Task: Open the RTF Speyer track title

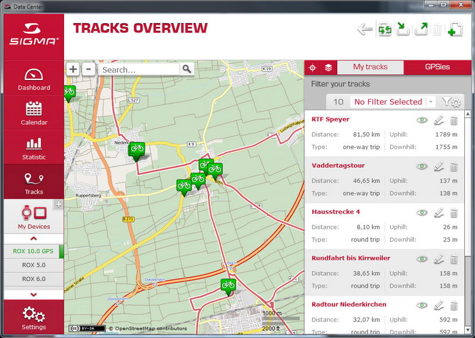Action: [x=330, y=119]
